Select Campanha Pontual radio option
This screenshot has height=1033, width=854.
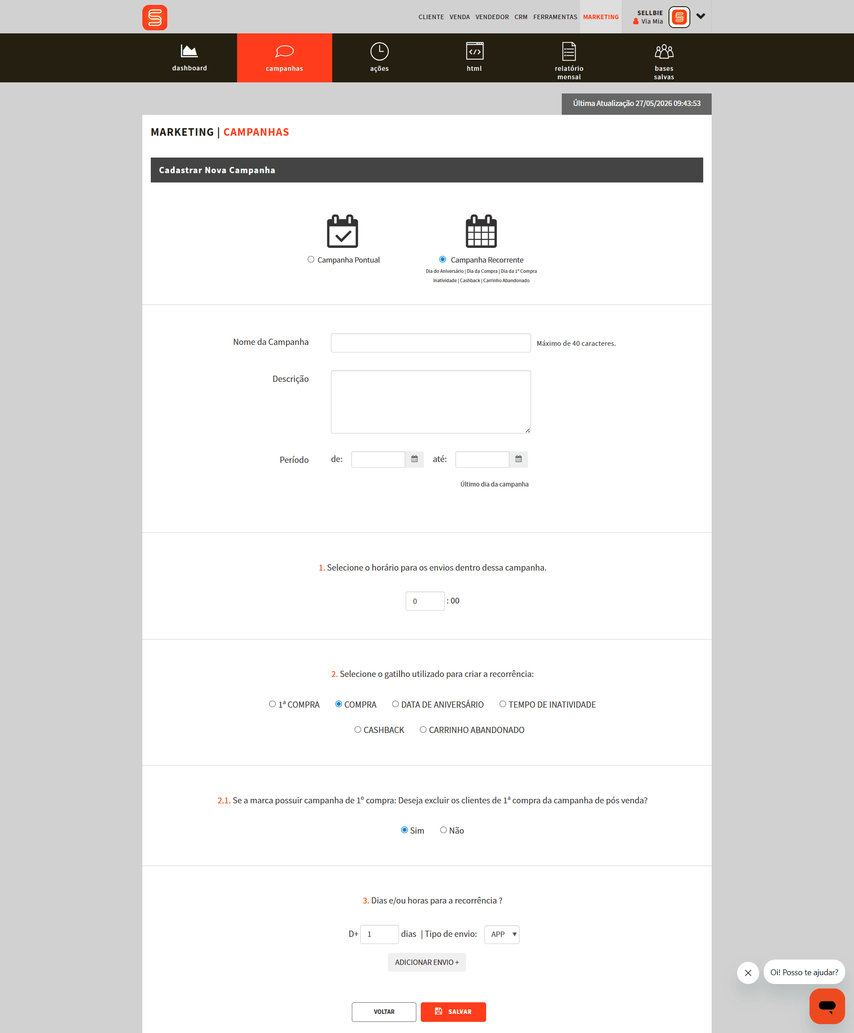311,259
